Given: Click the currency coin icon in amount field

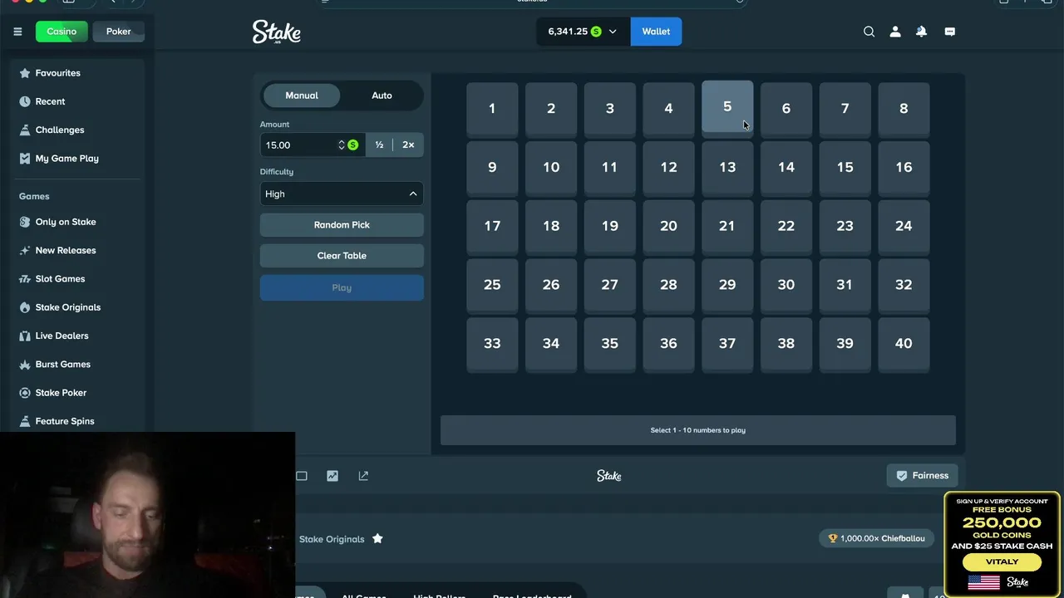Looking at the screenshot, I should 353,145.
